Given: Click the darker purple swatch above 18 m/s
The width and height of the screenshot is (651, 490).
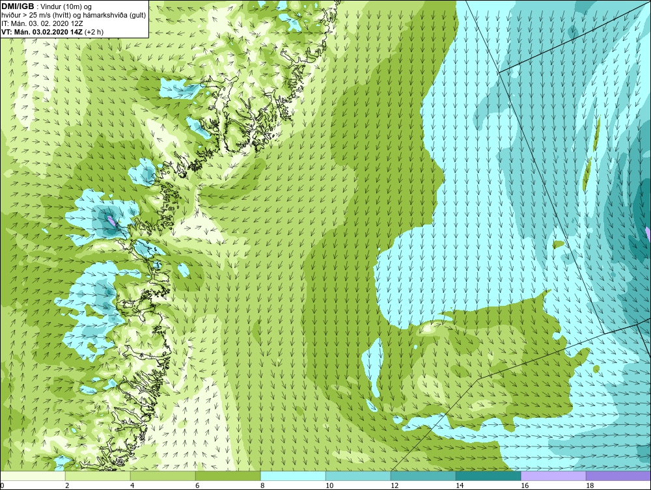Looking at the screenshot, I should pyautogui.click(x=618, y=476).
